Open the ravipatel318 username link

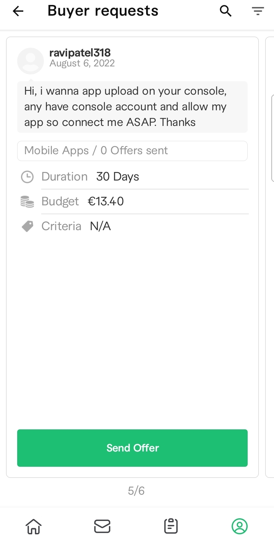pos(80,53)
